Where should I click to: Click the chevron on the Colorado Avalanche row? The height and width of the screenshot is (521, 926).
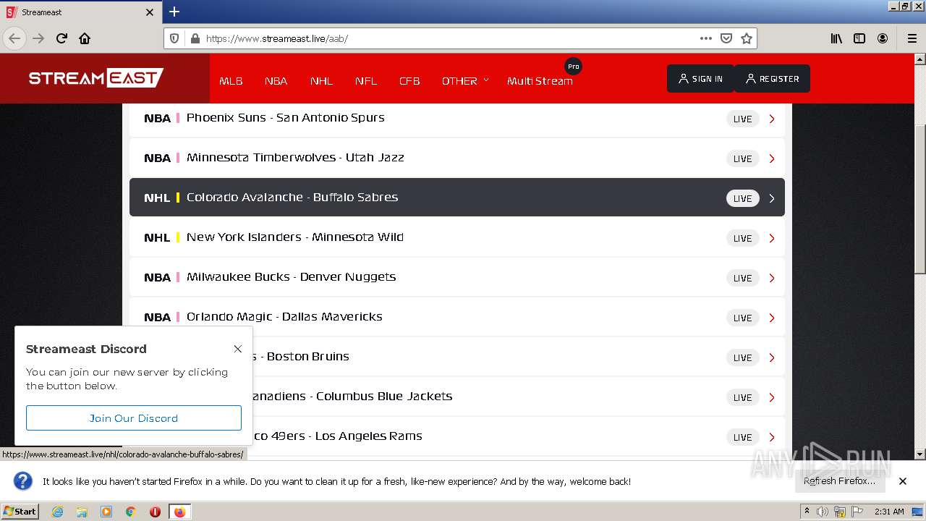pyautogui.click(x=772, y=198)
